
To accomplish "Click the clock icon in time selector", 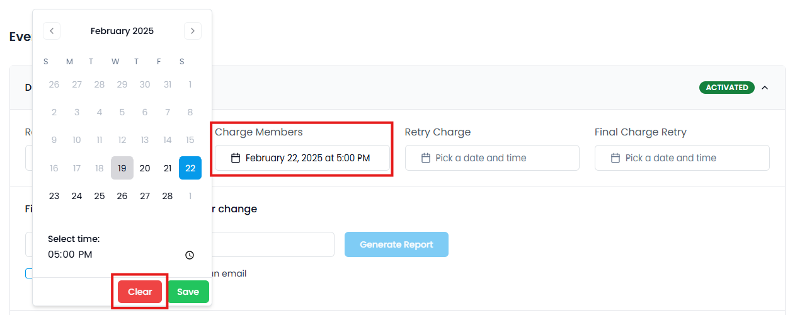I will click(190, 255).
